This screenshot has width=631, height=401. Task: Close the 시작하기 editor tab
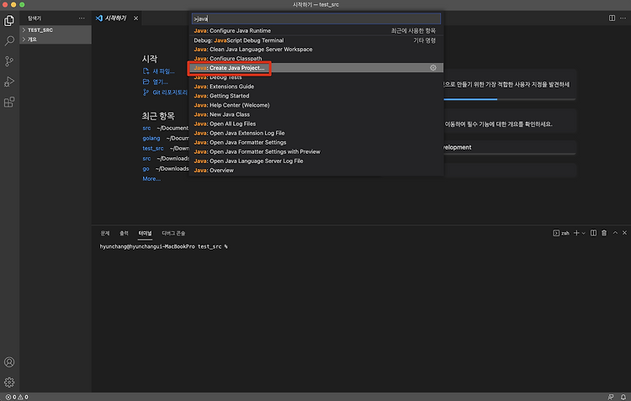(136, 18)
